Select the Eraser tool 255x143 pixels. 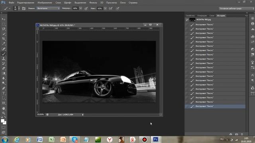point(4,68)
